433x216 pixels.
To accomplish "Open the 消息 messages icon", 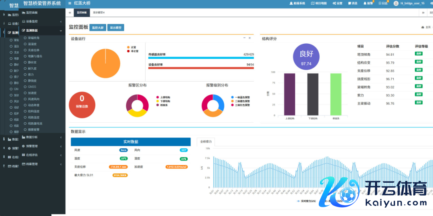I will pos(350,3).
